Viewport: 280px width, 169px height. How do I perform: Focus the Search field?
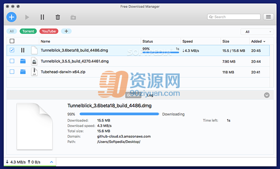234,17
